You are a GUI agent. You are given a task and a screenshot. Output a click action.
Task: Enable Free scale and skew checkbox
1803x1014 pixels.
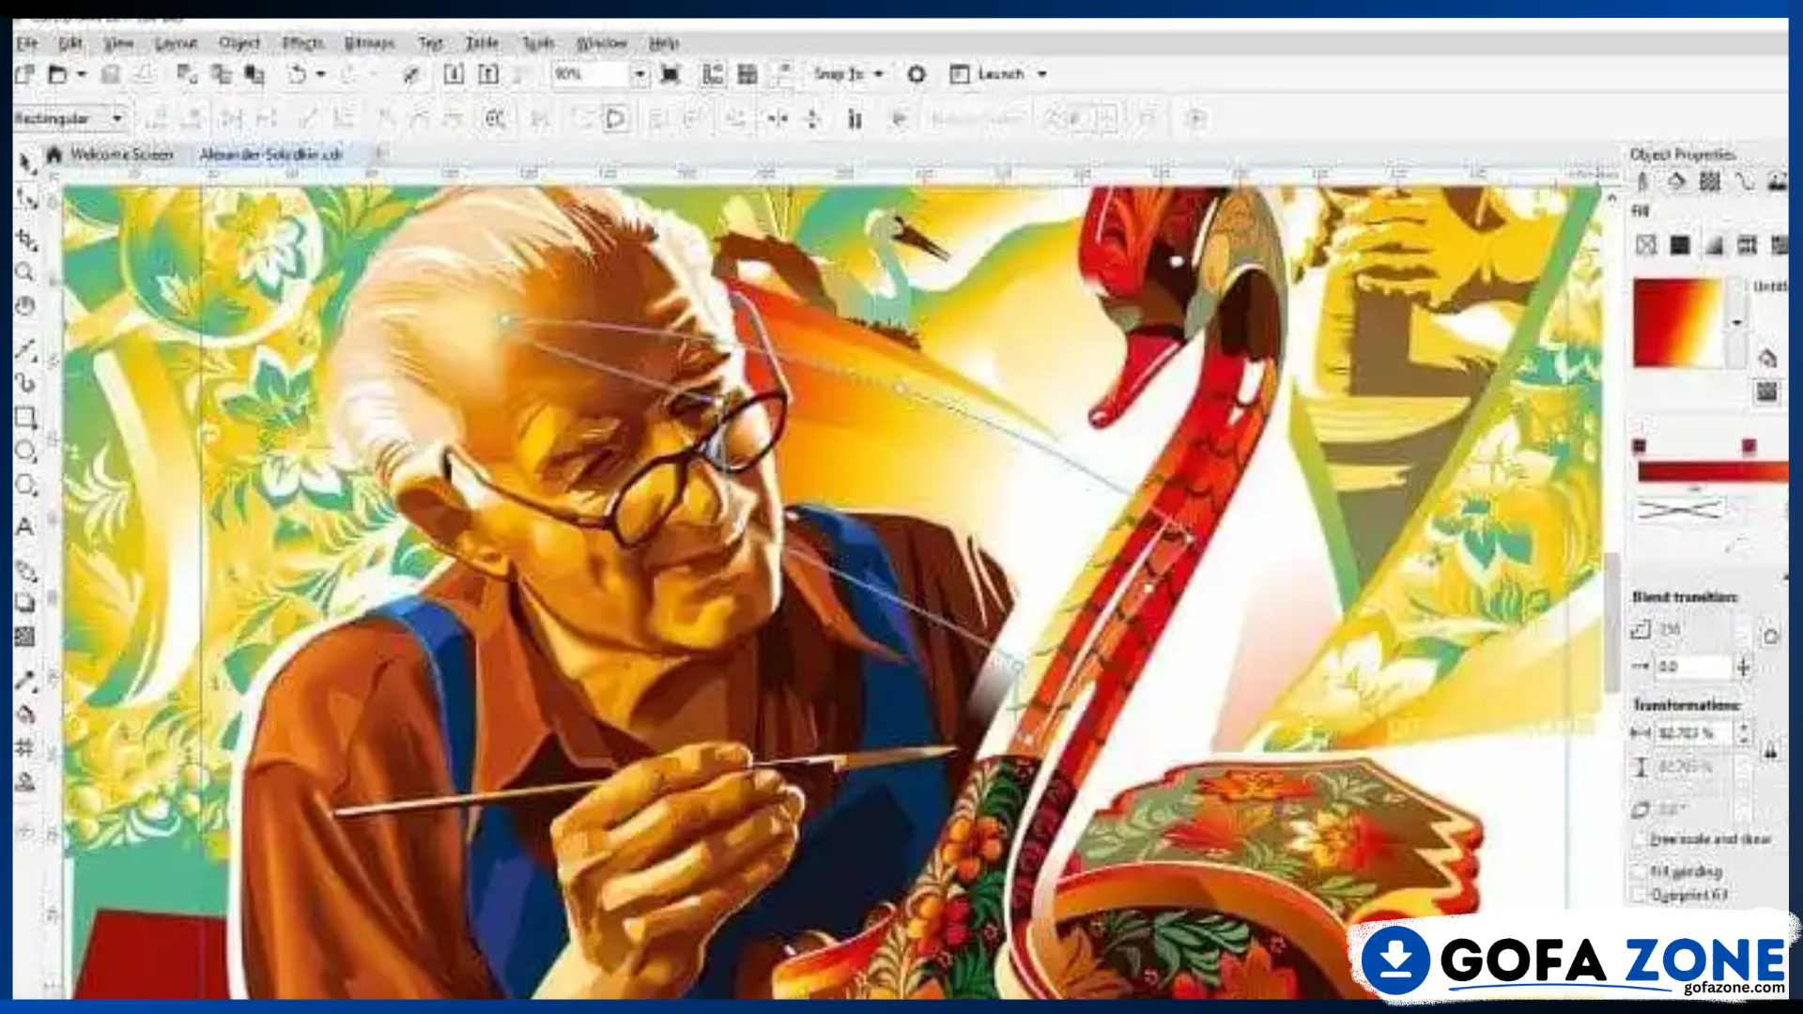[1641, 839]
